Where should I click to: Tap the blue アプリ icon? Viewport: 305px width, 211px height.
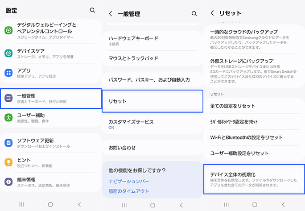click(x=8, y=73)
